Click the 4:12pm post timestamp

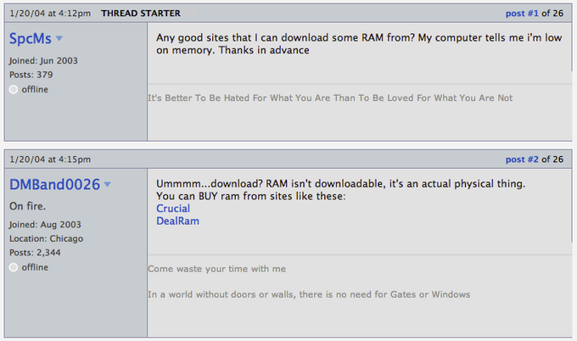point(50,14)
